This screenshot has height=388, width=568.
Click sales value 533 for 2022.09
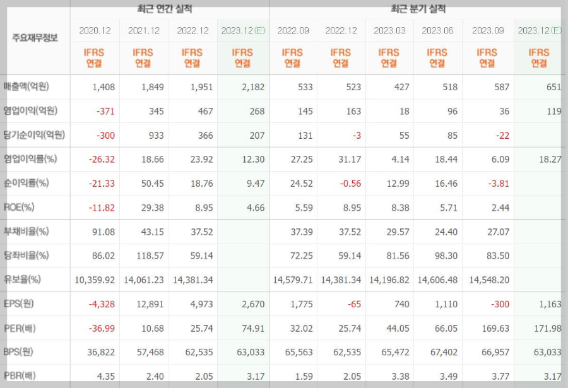[x=305, y=87]
